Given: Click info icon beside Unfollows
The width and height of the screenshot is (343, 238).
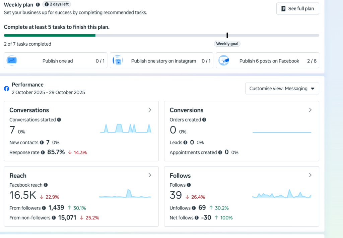Looking at the screenshot, I should (194, 208).
